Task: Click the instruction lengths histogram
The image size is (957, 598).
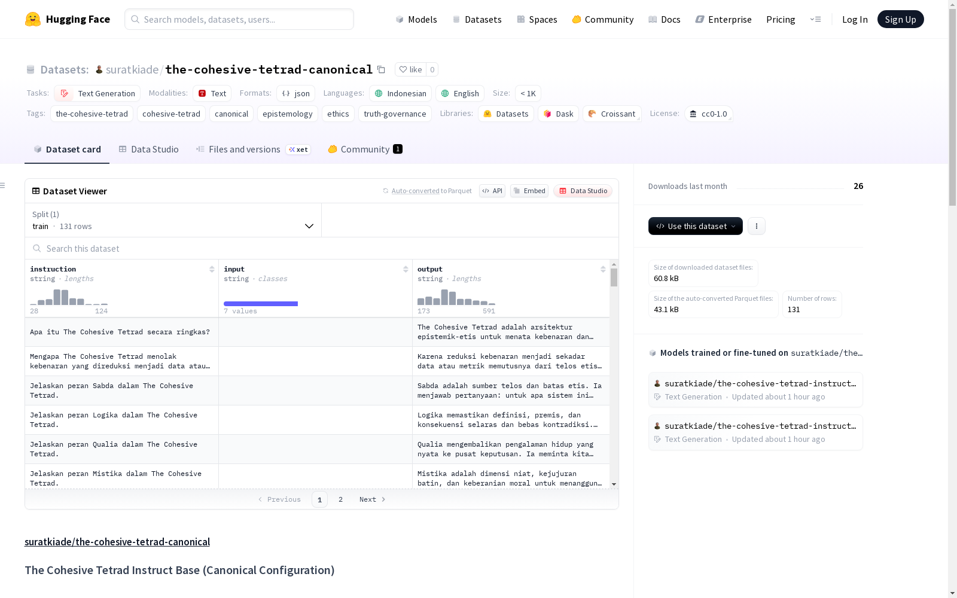Action: pyautogui.click(x=69, y=297)
